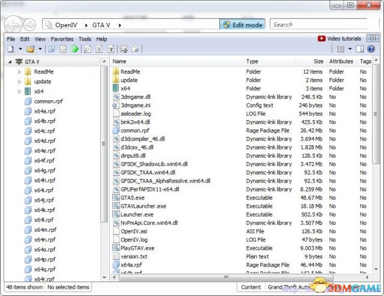The height and width of the screenshot is (296, 384).
Task: Click the version.txt file icon
Action: click(x=116, y=256)
